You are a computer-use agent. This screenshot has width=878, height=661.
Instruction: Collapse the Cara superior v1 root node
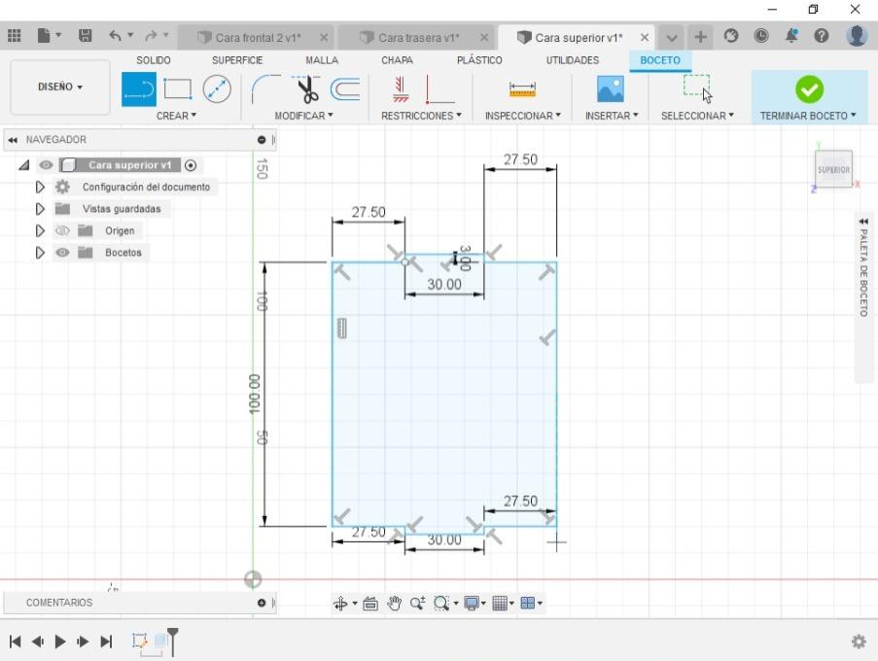point(24,165)
